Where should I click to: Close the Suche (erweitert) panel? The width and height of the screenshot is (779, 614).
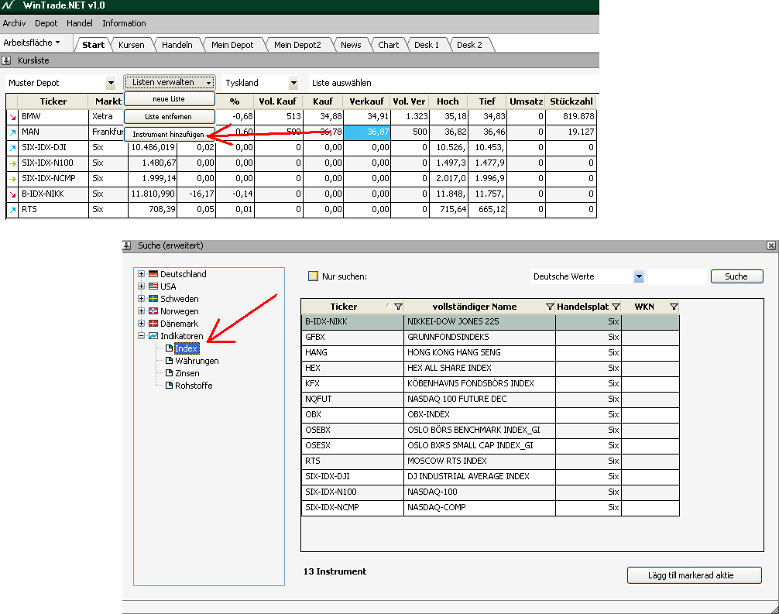pos(771,245)
